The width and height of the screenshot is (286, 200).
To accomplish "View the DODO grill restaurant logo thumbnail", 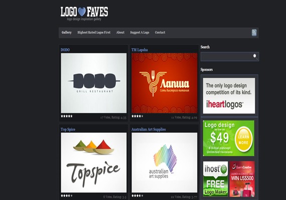I will [93, 83].
